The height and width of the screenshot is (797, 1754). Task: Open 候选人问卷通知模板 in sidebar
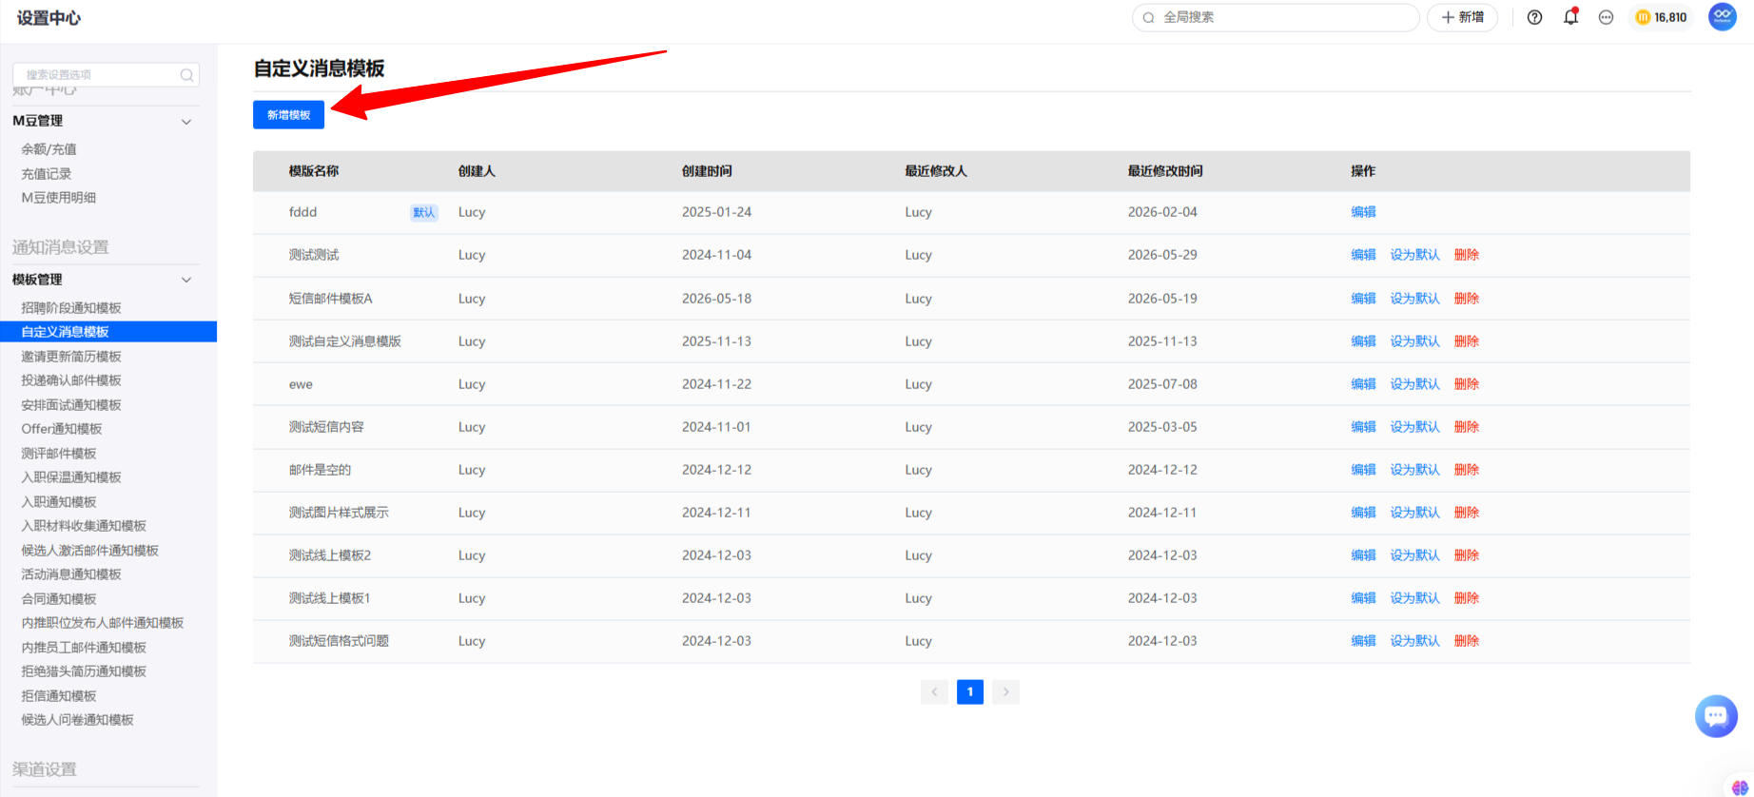(x=78, y=720)
